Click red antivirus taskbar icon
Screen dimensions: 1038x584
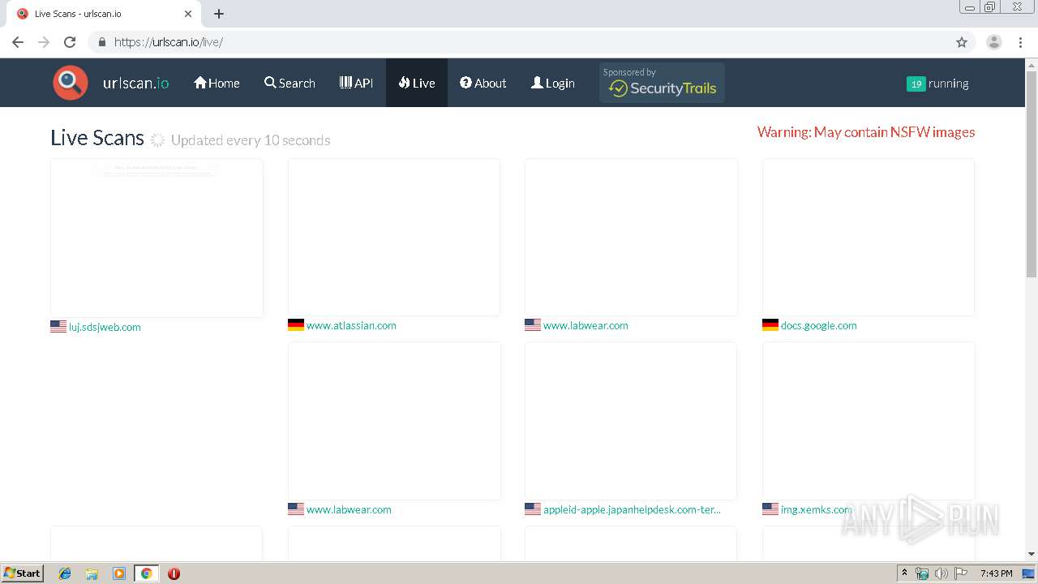(174, 573)
